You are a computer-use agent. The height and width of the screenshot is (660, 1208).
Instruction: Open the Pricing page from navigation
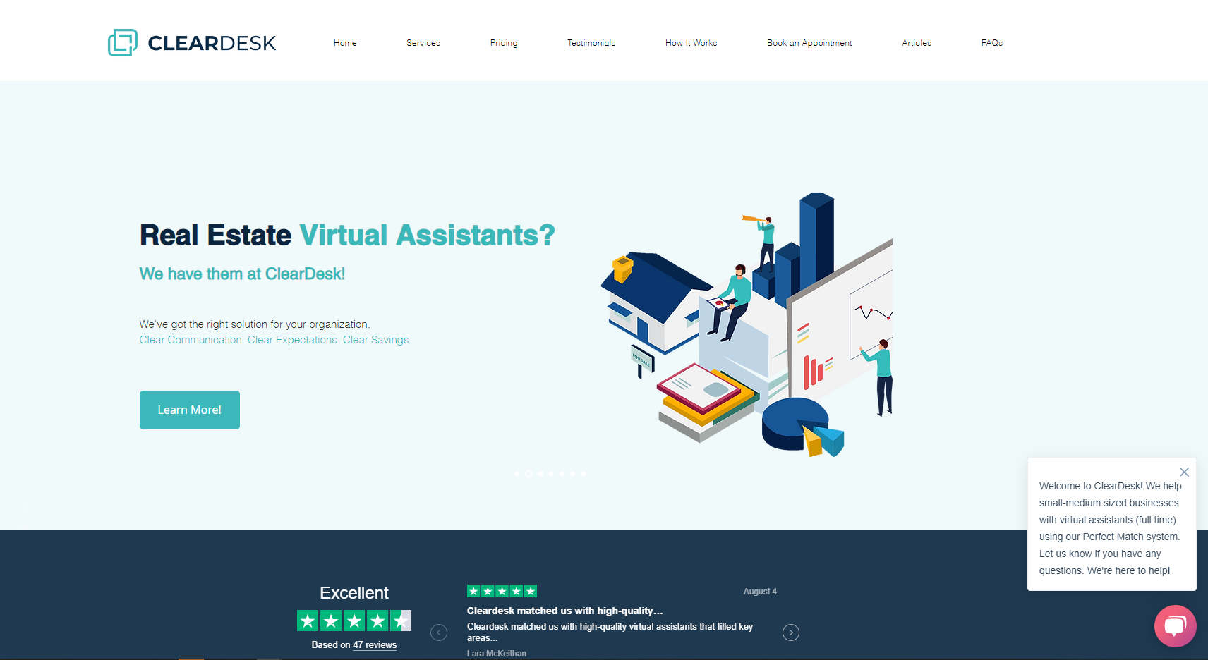503,43
